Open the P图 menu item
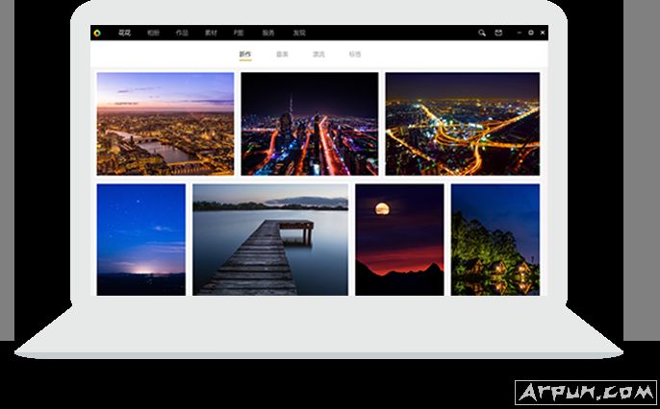 [x=239, y=33]
